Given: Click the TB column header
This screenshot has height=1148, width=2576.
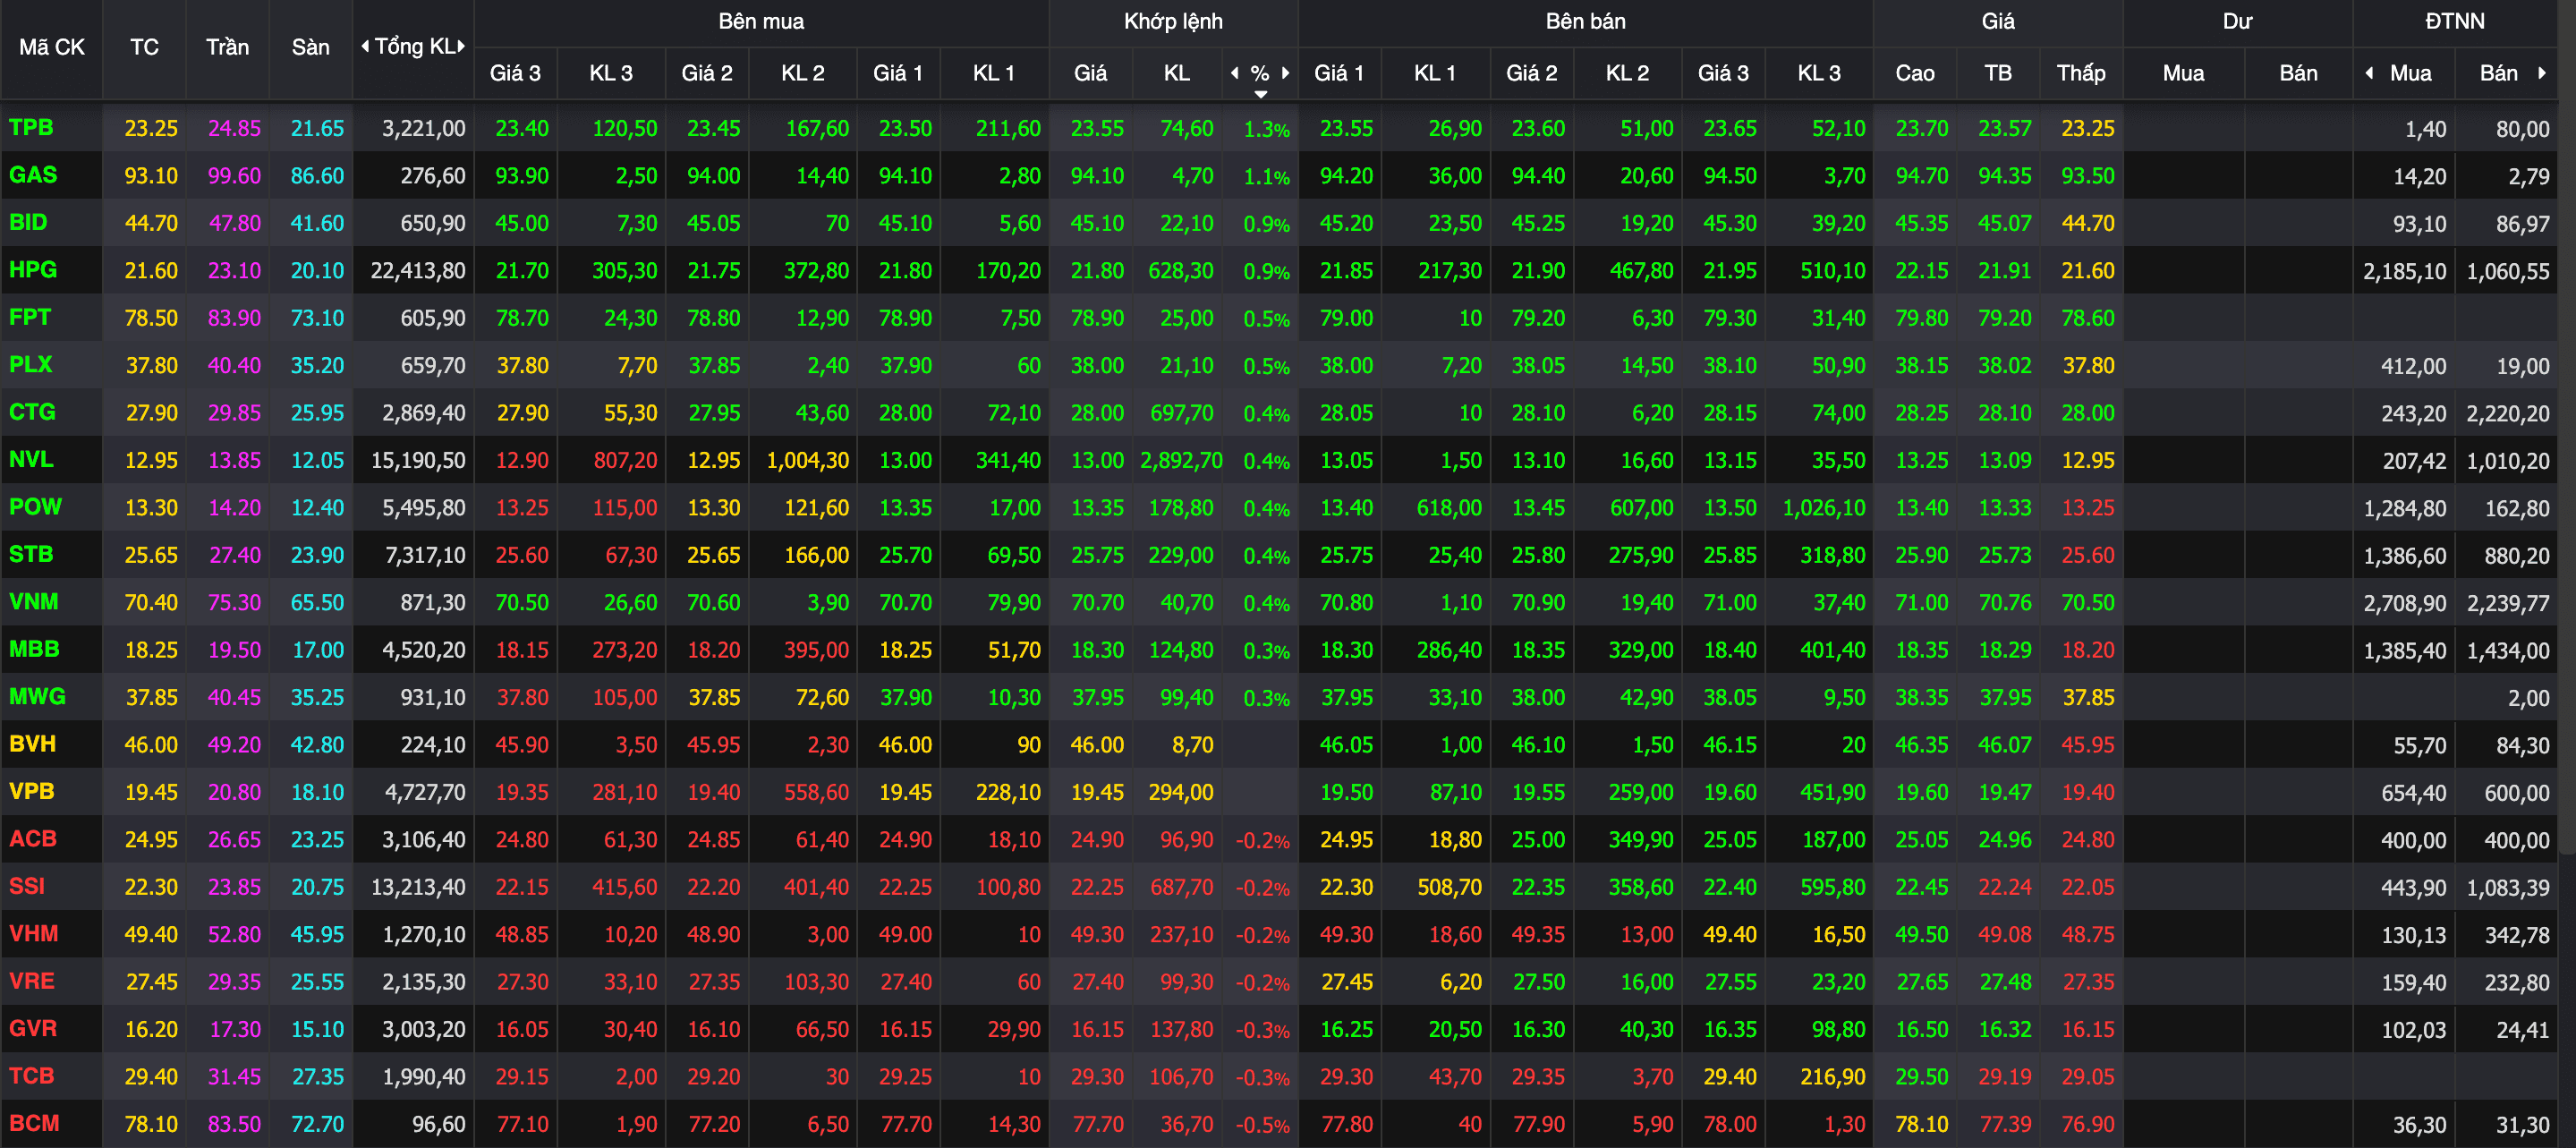Looking at the screenshot, I should [1998, 73].
